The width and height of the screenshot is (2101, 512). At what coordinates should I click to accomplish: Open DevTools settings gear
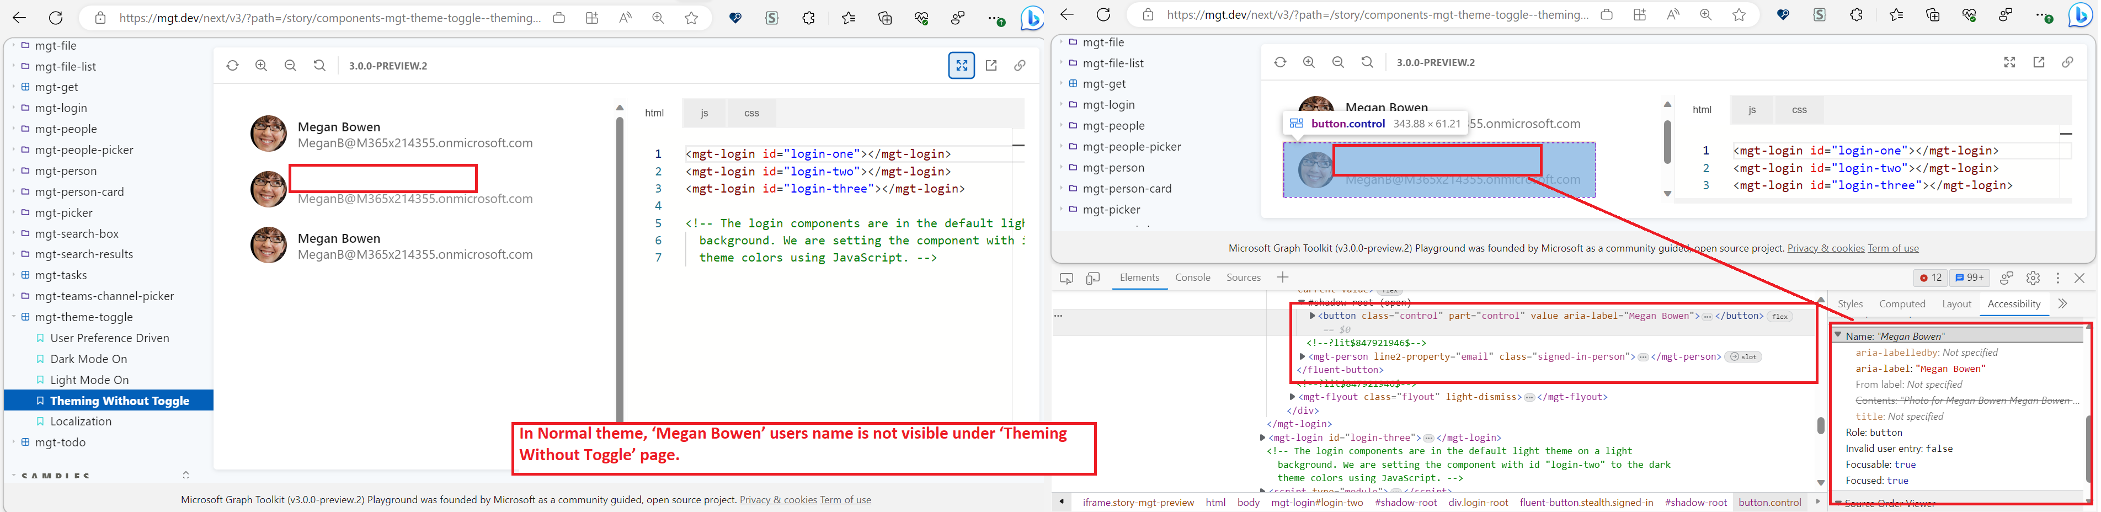point(2033,277)
